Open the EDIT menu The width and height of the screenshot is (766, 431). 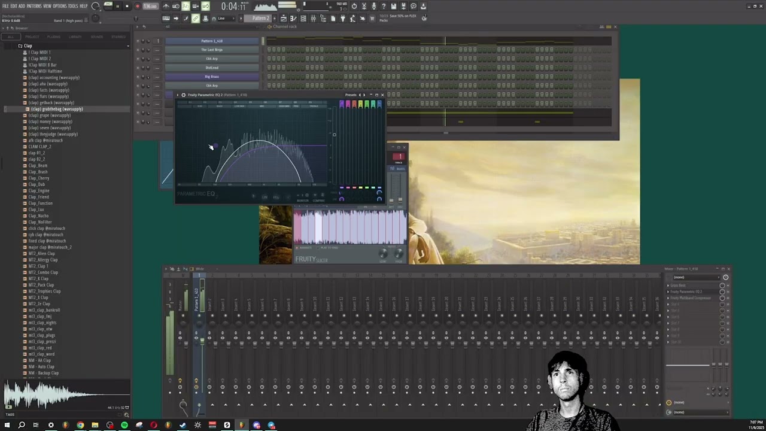pos(13,6)
